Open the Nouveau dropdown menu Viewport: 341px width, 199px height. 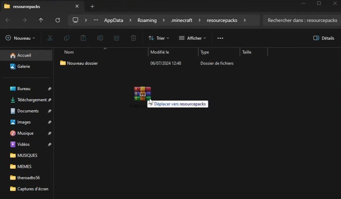(x=20, y=38)
